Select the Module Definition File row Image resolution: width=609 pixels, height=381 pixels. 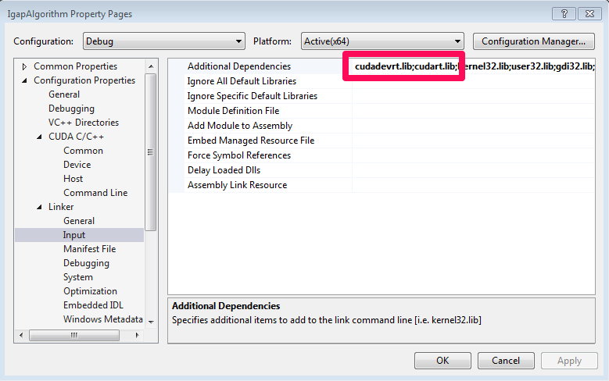(x=233, y=111)
